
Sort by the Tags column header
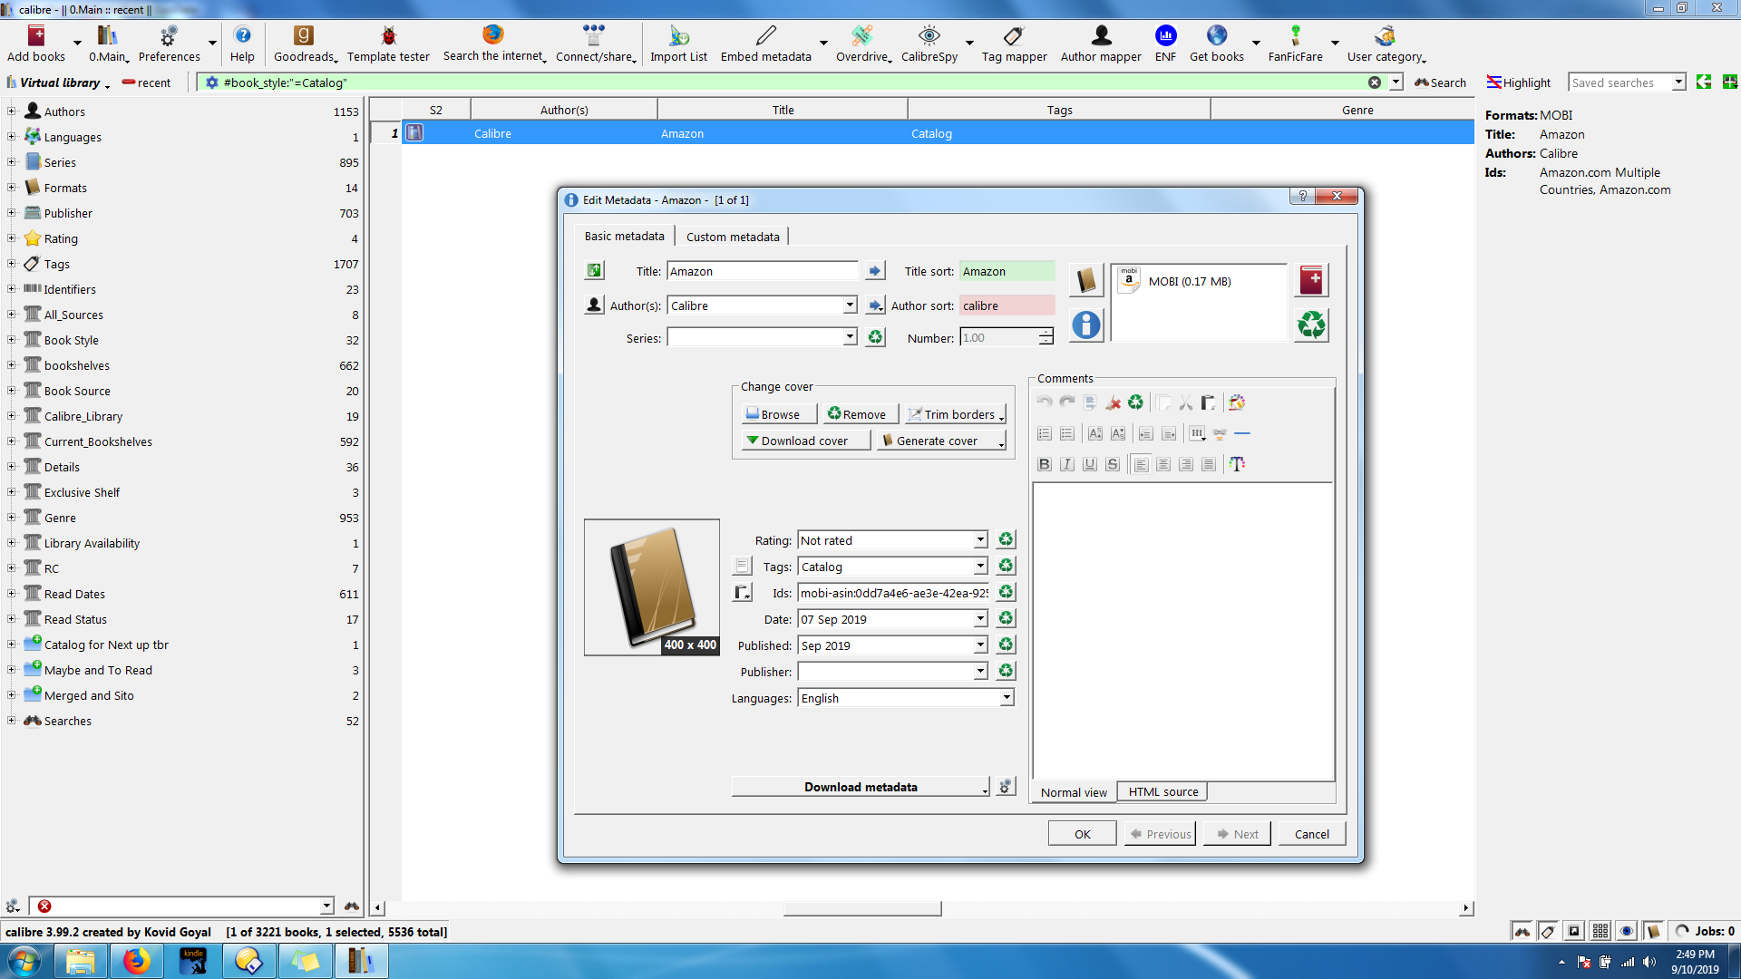point(1059,110)
